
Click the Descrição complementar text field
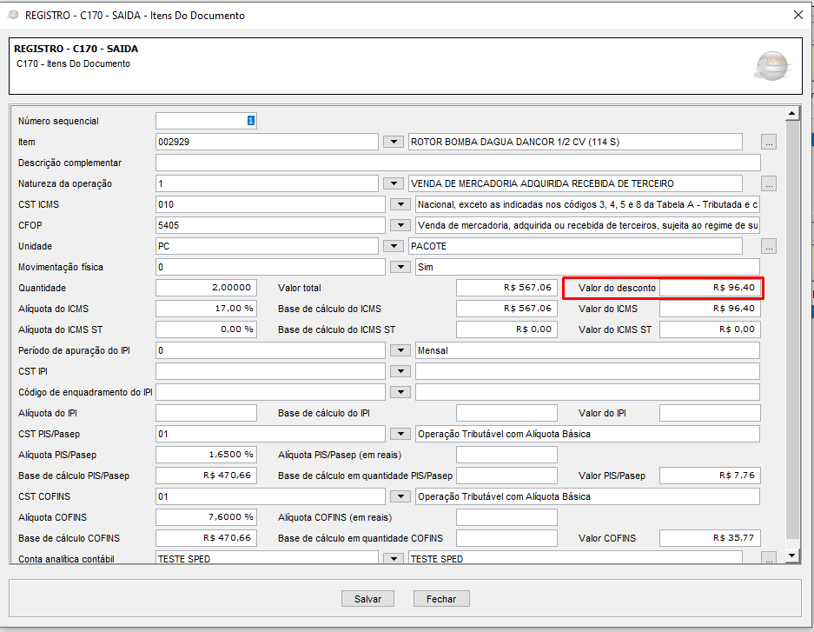pyautogui.click(x=458, y=163)
